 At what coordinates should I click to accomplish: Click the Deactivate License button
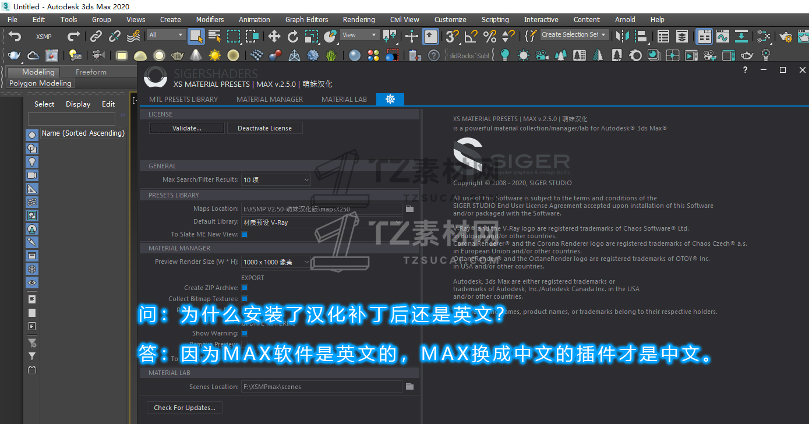pyautogui.click(x=265, y=128)
